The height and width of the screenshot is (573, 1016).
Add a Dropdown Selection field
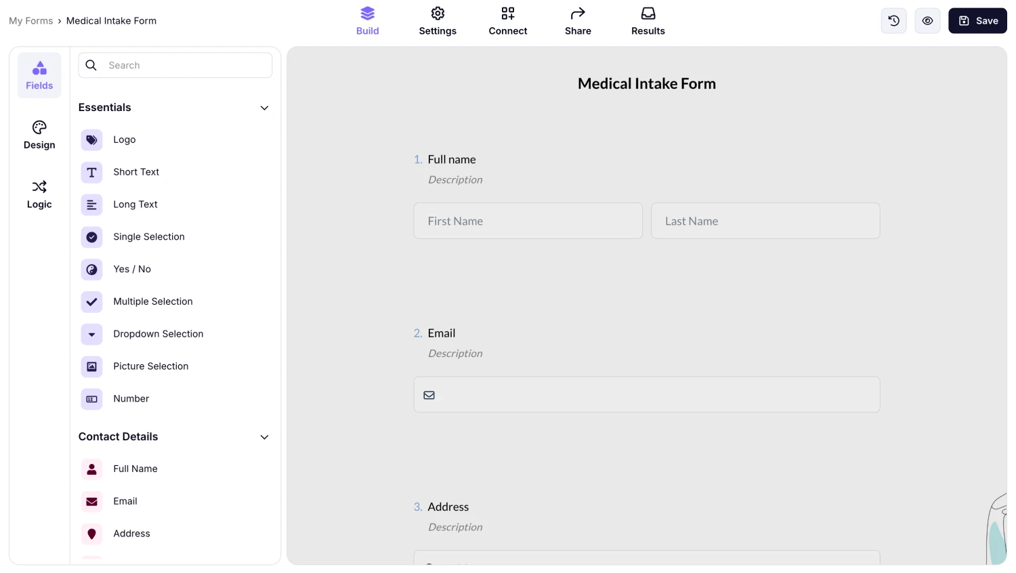pyautogui.click(x=158, y=334)
